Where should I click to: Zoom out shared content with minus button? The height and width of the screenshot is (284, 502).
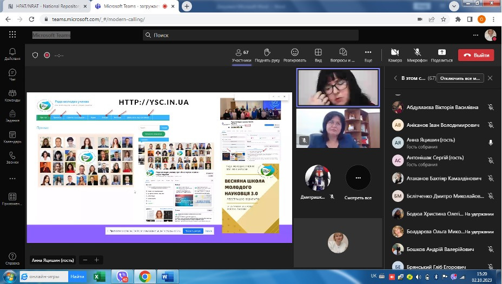coord(85,260)
